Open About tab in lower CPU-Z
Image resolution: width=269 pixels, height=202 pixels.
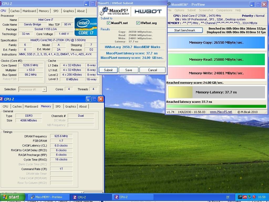tap(83, 106)
